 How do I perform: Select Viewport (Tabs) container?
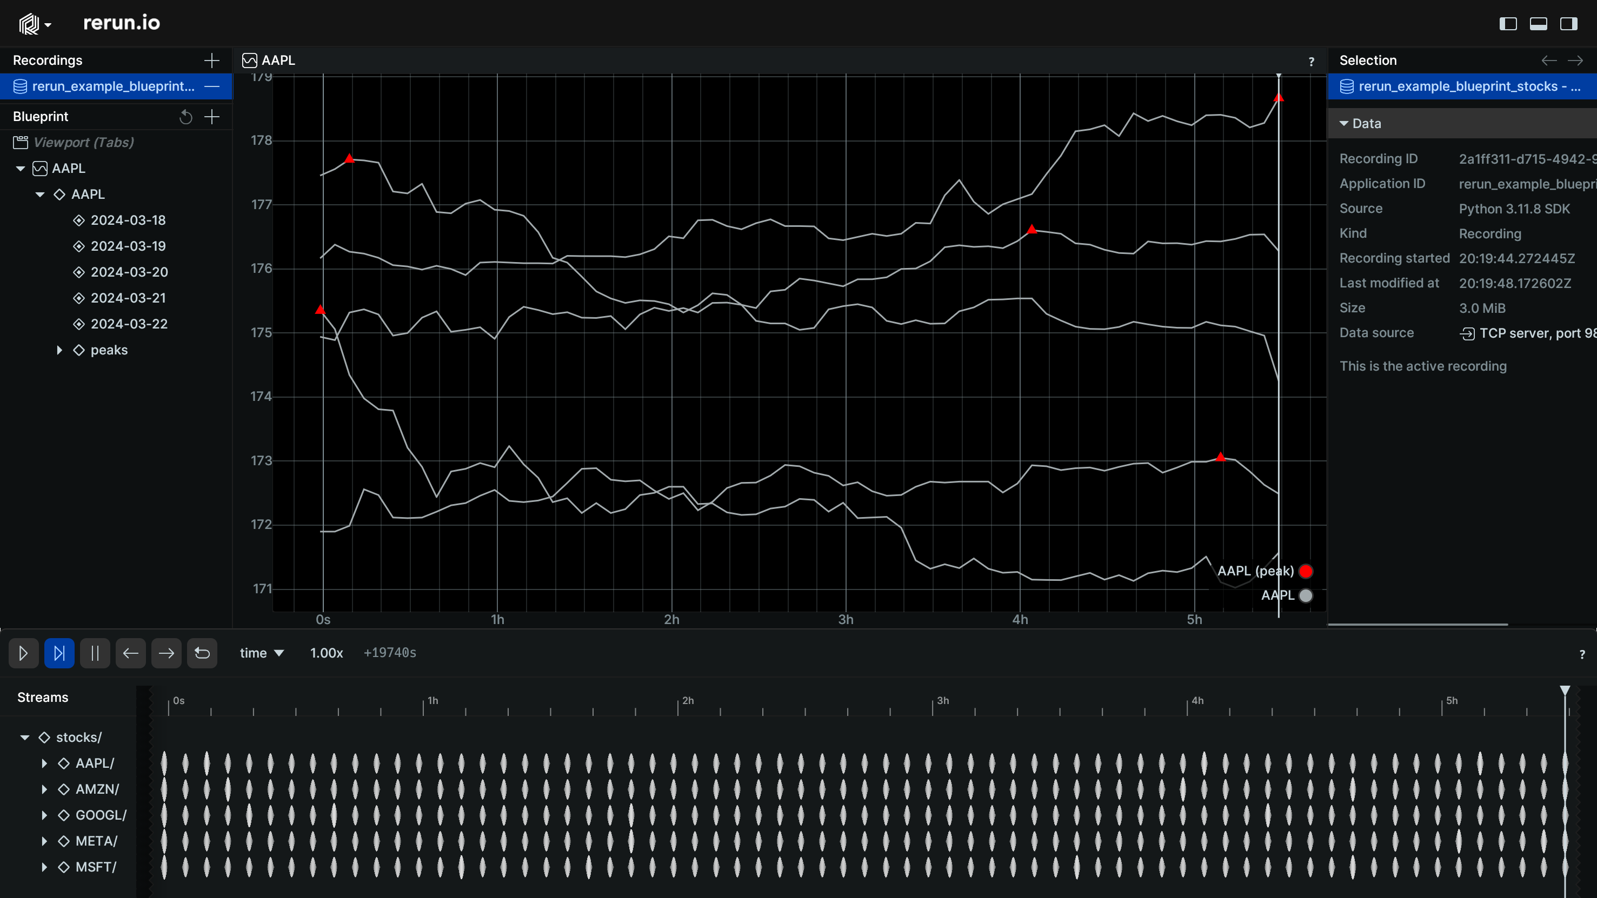[x=83, y=143]
